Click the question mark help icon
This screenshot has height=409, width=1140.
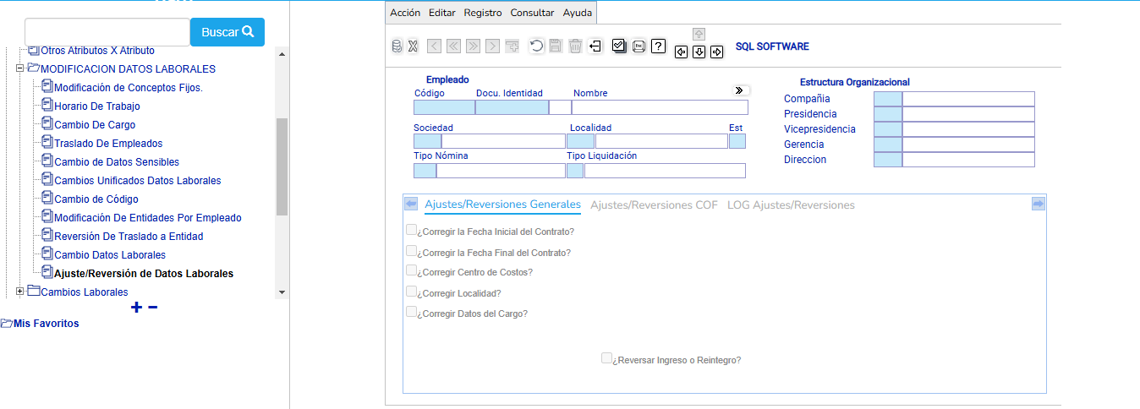pos(659,46)
